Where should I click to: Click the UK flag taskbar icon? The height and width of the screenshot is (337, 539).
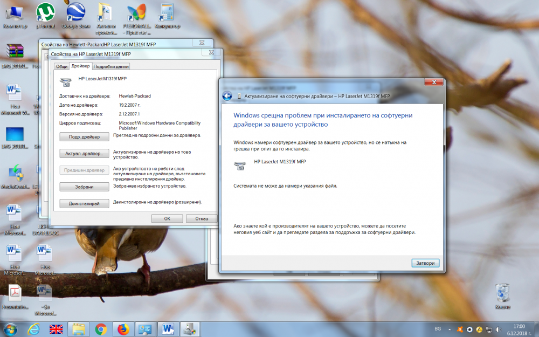click(56, 329)
